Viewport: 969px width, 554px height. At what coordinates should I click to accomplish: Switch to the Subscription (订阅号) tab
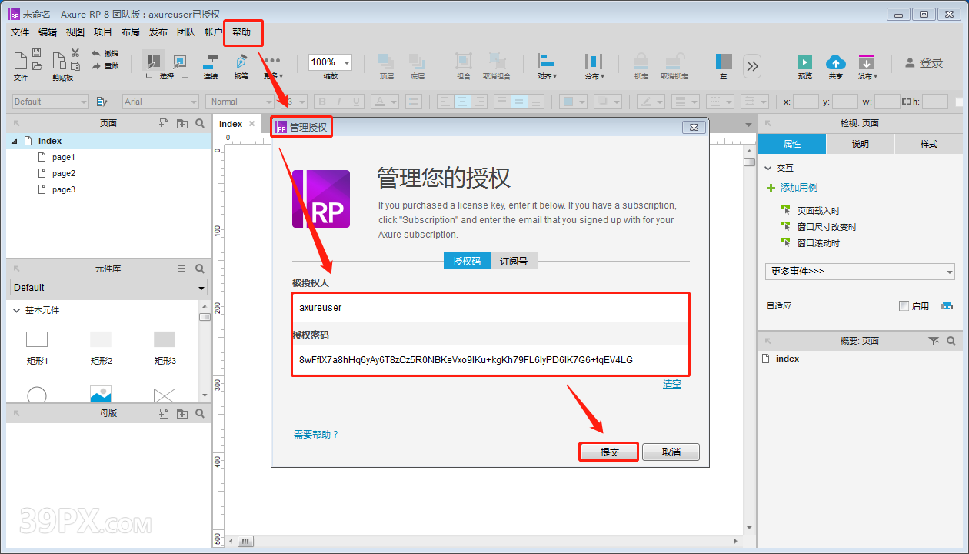[x=514, y=261]
